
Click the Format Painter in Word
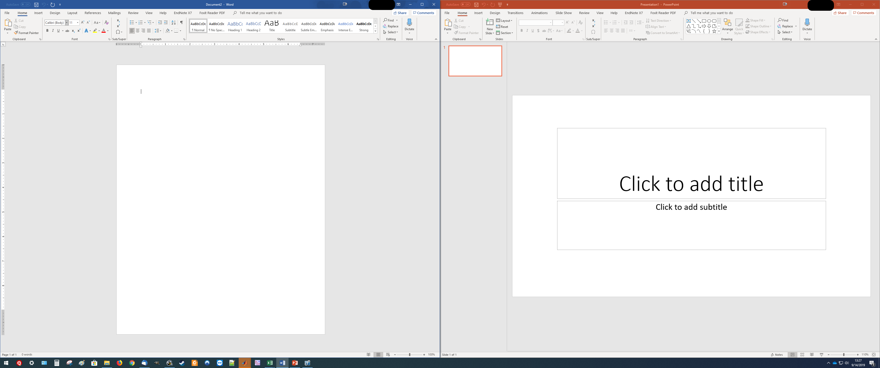(27, 33)
